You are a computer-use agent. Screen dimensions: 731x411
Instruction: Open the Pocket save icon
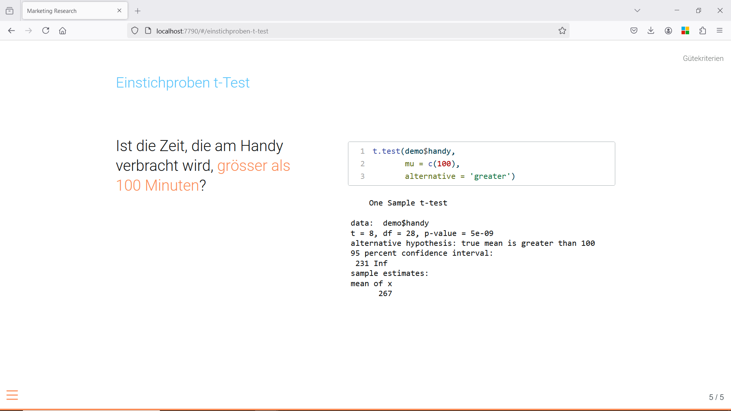634,31
